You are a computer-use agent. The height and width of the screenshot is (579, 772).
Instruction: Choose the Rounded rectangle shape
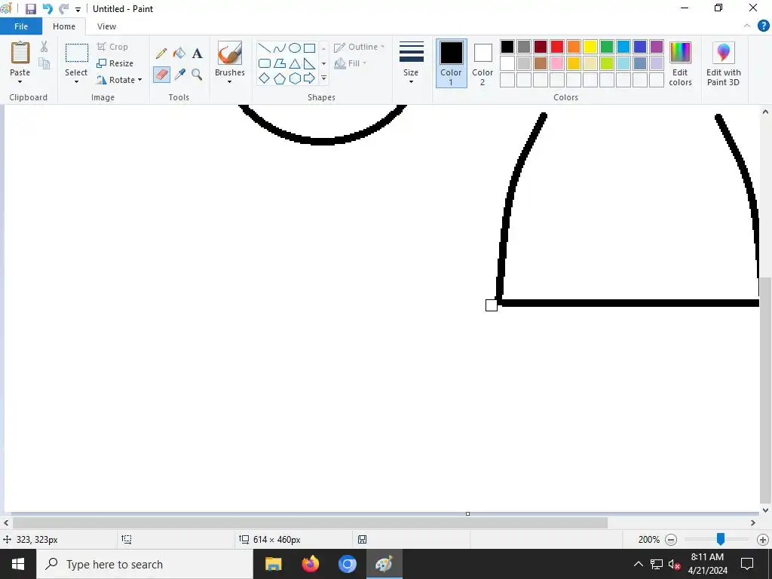click(x=265, y=63)
